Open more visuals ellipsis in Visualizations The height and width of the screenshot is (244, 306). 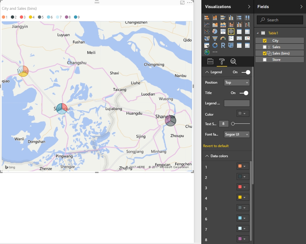[x=215, y=52]
